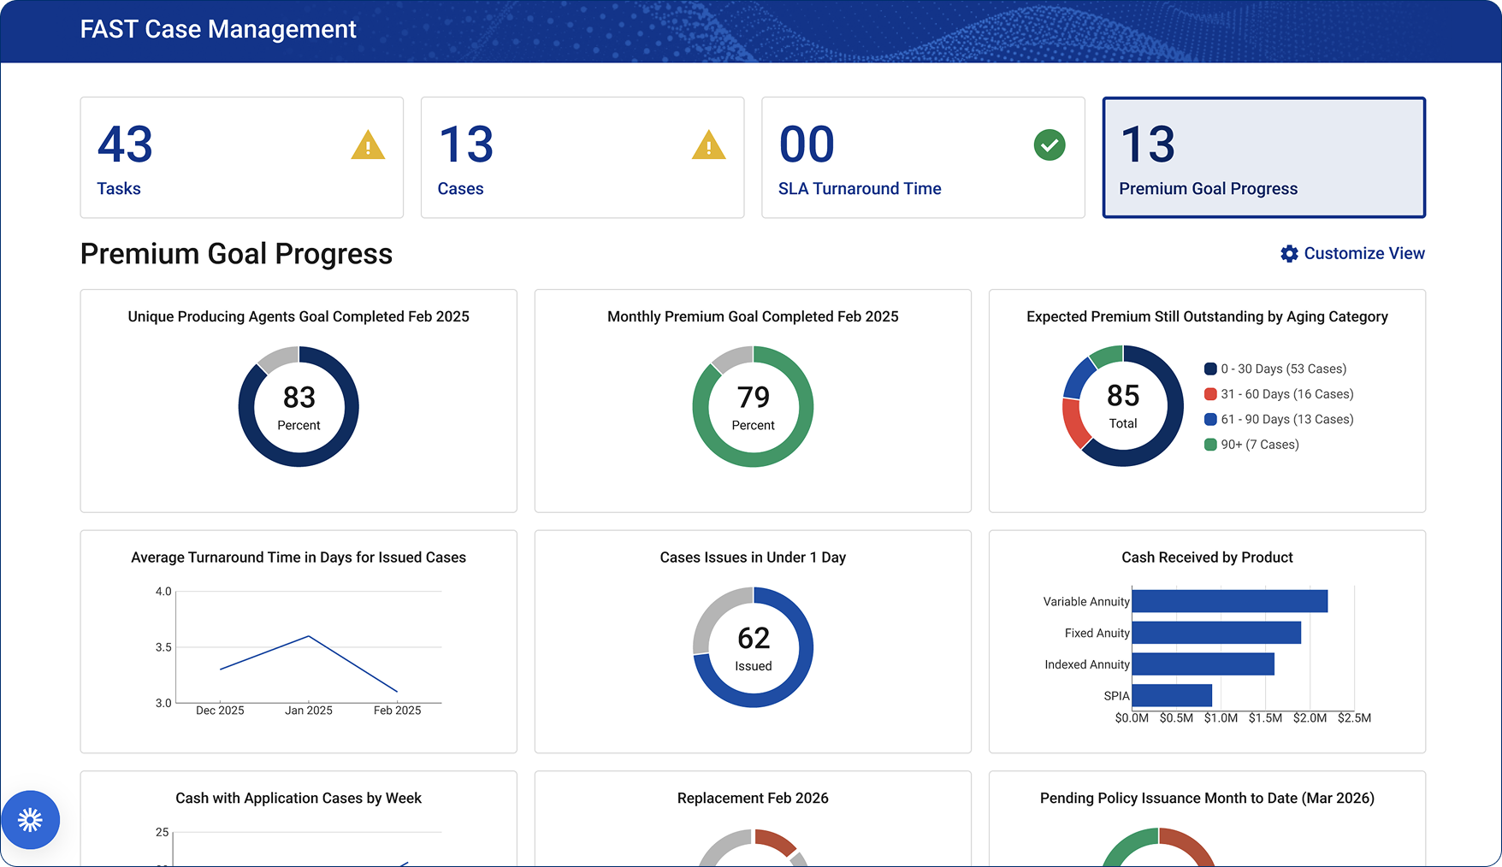Click "0 - 30 Days (53 Cases)" legend text
The image size is (1502, 867).
(x=1284, y=369)
